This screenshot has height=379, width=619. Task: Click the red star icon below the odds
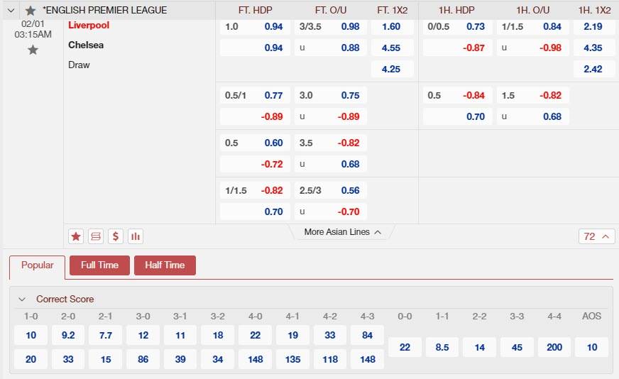pyautogui.click(x=76, y=236)
